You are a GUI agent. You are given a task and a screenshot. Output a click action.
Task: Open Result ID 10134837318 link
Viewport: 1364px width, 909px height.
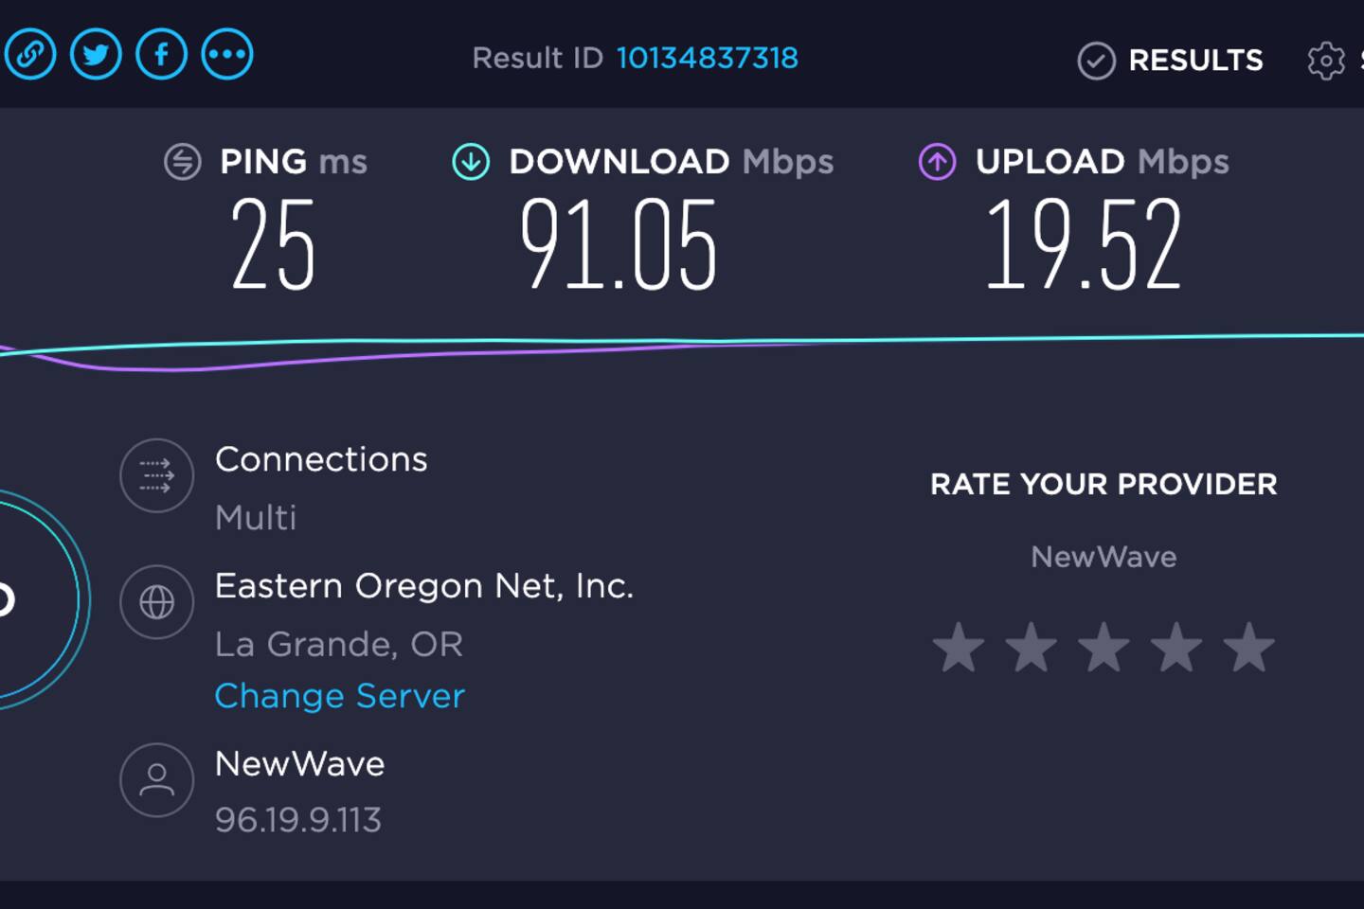(707, 59)
